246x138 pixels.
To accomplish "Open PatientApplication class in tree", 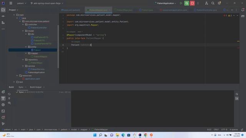I will tap(35, 72).
